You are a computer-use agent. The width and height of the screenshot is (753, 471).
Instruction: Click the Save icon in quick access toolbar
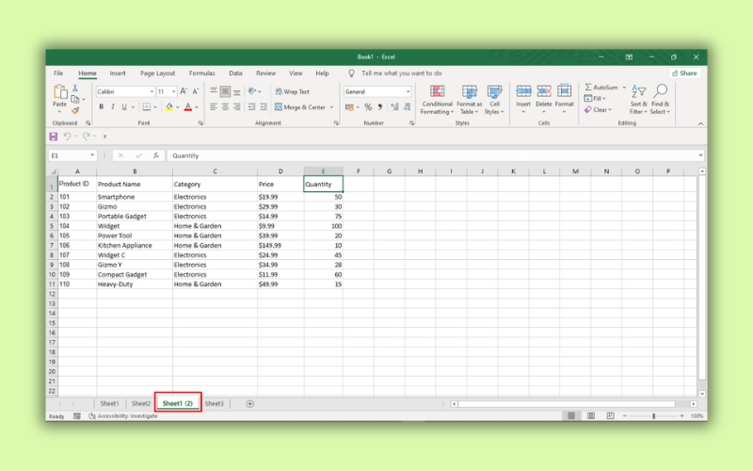click(54, 137)
